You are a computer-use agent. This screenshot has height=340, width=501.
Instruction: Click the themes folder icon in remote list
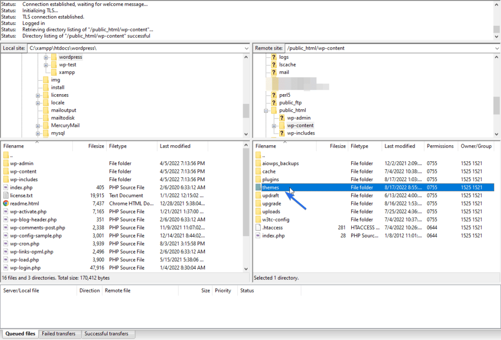tap(258, 187)
